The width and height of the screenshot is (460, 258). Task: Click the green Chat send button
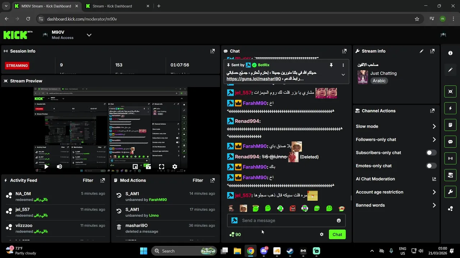pos(337,234)
